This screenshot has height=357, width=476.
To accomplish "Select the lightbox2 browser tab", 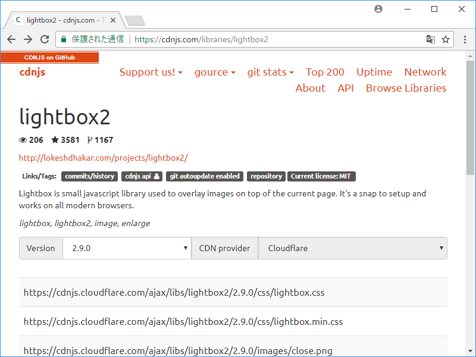I will tap(59, 20).
